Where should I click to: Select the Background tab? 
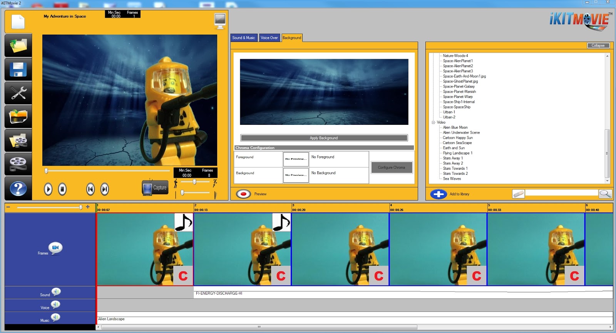[292, 38]
